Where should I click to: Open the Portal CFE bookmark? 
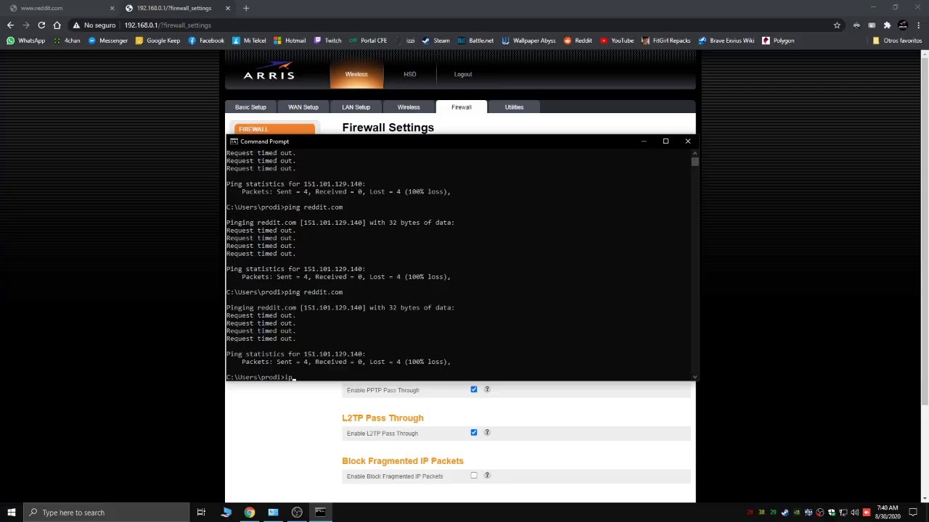click(368, 41)
